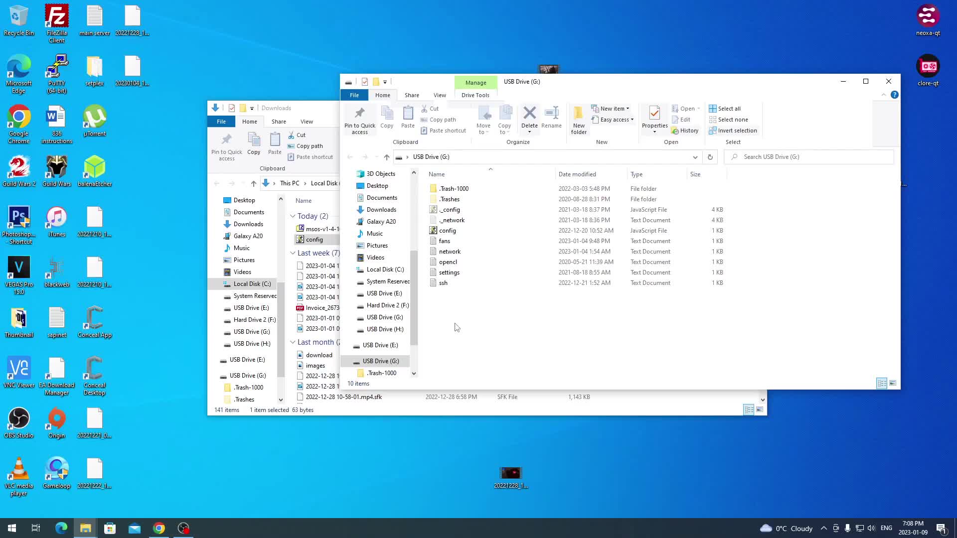
Task: Expand the Easy access dropdown
Action: [613, 120]
